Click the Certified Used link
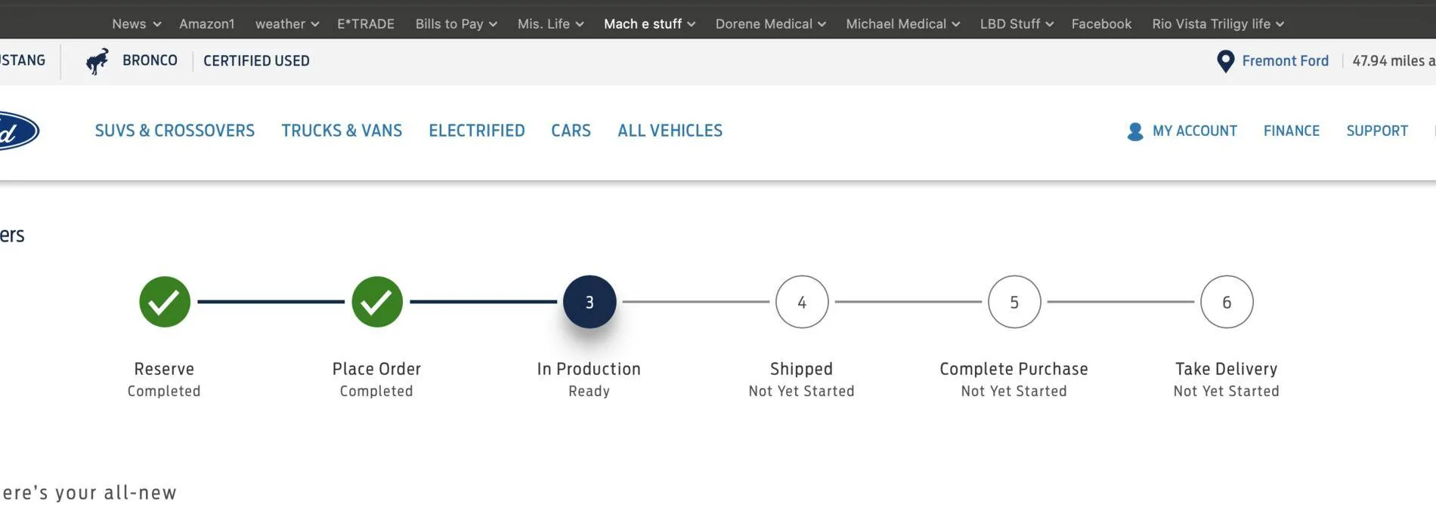 (256, 61)
